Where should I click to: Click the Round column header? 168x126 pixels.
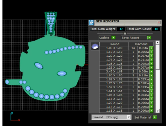click(114, 44)
